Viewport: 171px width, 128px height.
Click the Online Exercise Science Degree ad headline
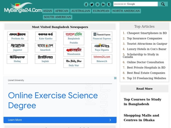pyautogui.click(x=53, y=100)
